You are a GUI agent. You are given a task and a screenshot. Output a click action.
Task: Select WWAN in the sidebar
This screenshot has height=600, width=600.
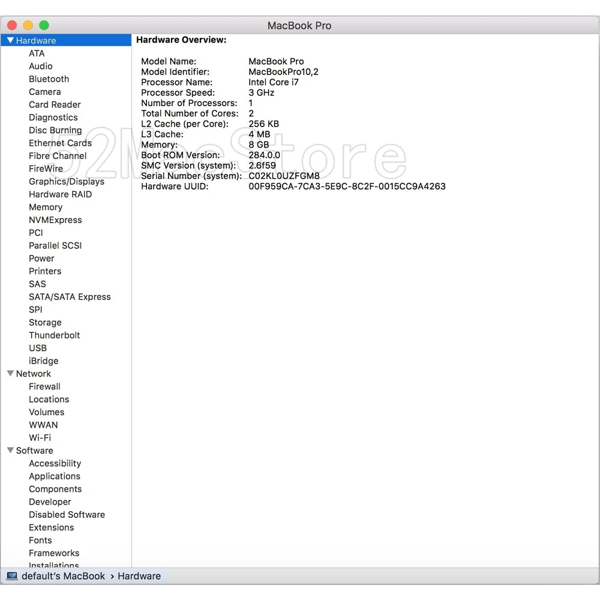click(x=43, y=425)
